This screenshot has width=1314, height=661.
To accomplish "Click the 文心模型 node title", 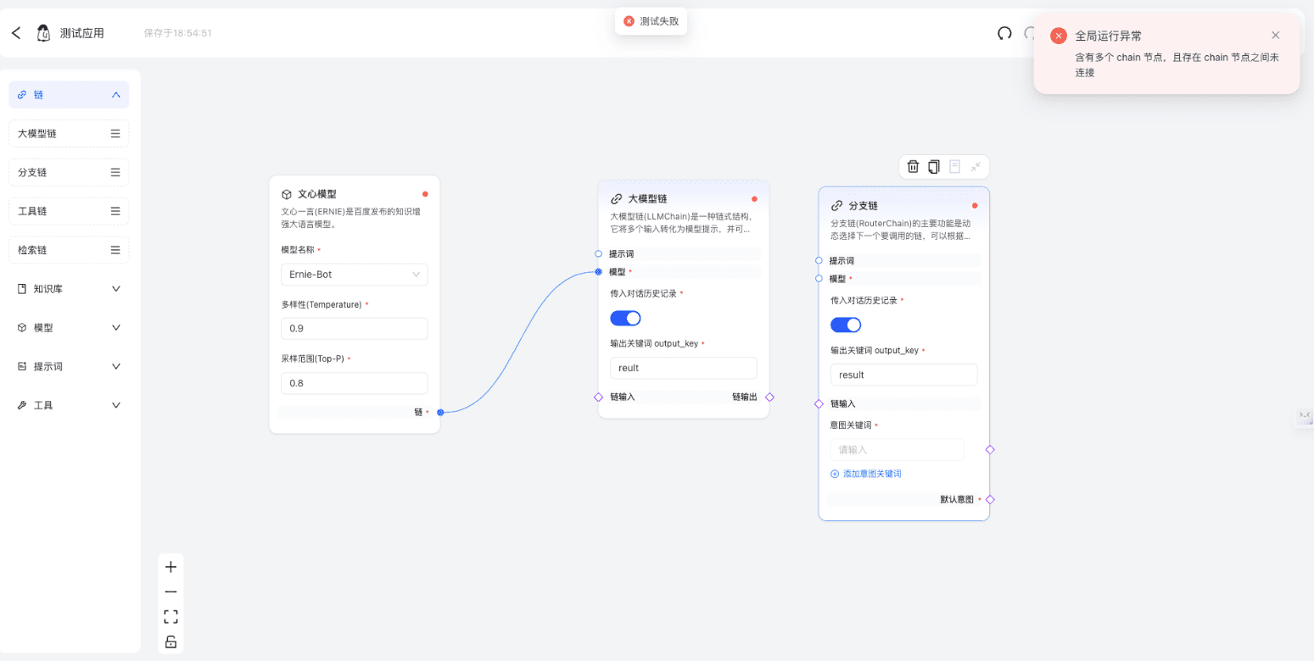I will click(317, 194).
